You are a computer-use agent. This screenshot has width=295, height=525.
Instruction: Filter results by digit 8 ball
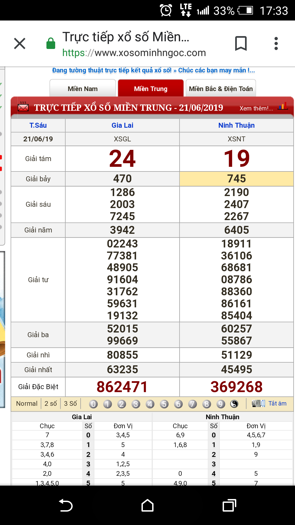point(207,404)
